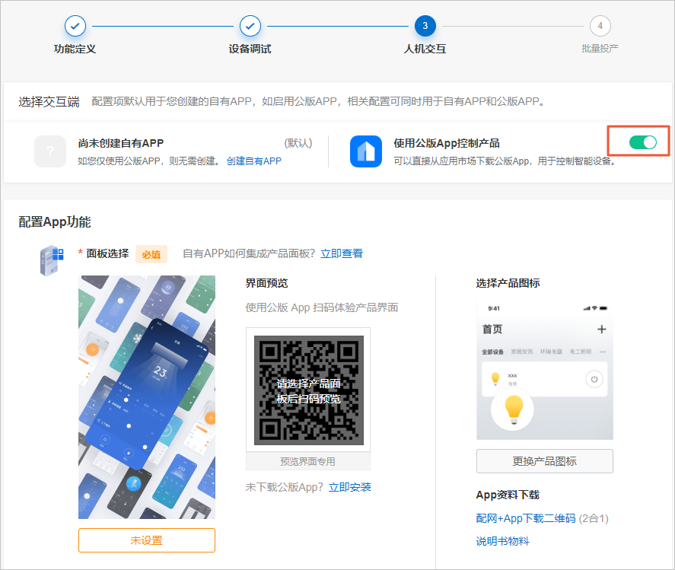Click the power icon on device card

(x=594, y=379)
